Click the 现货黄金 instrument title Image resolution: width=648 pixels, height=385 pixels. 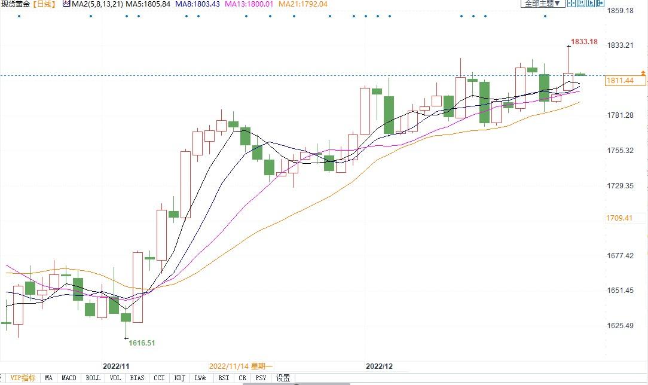click(x=15, y=4)
